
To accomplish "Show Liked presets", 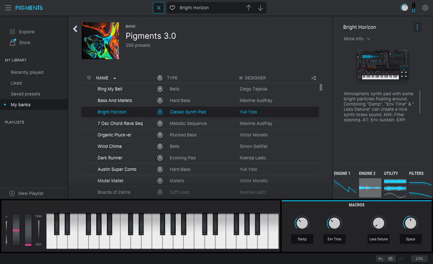I will [x=16, y=83].
